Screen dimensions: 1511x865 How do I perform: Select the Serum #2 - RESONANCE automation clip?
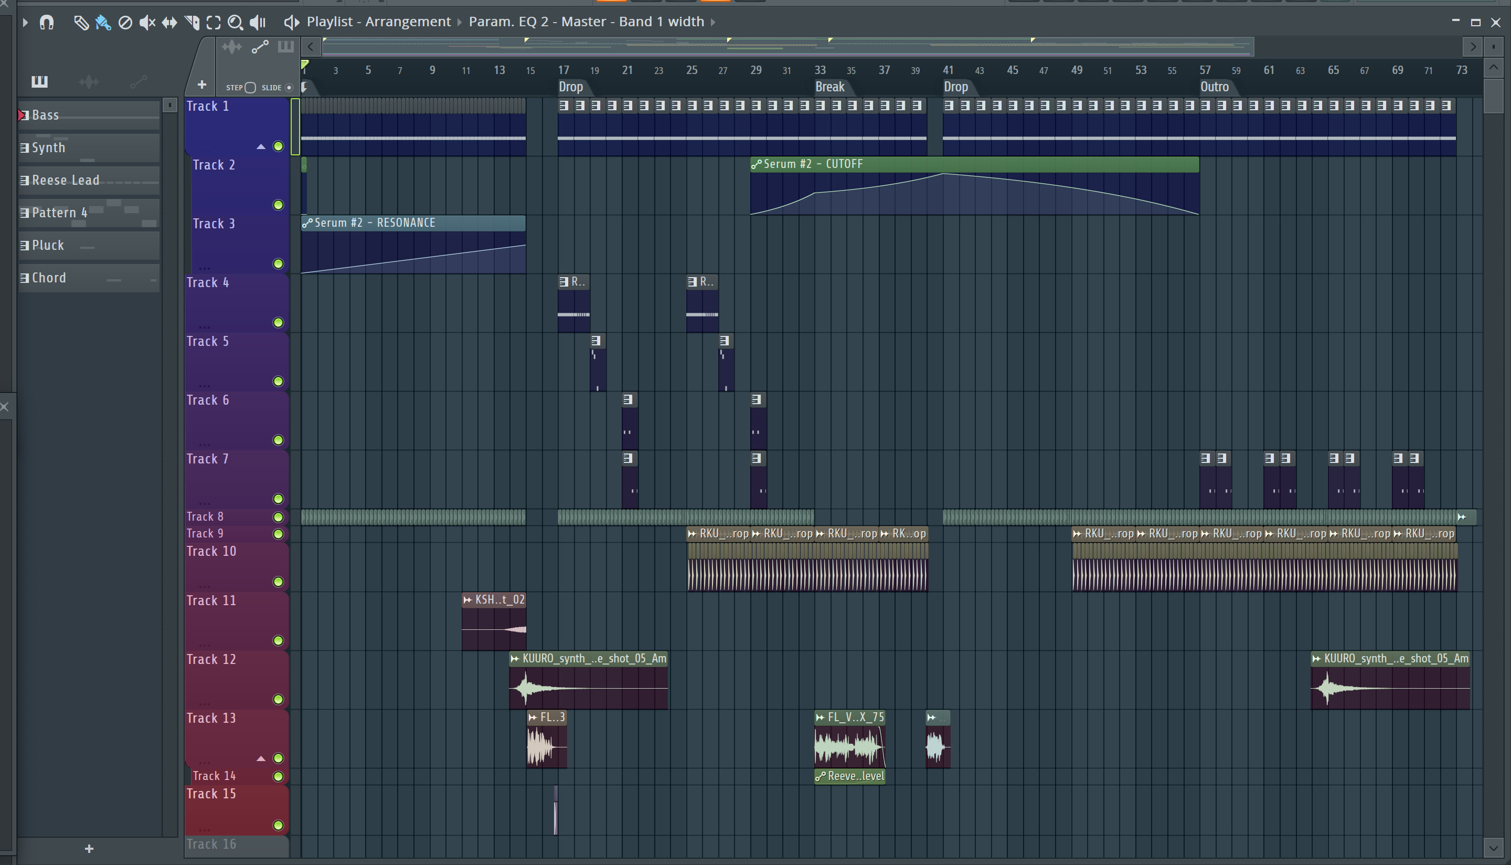413,244
